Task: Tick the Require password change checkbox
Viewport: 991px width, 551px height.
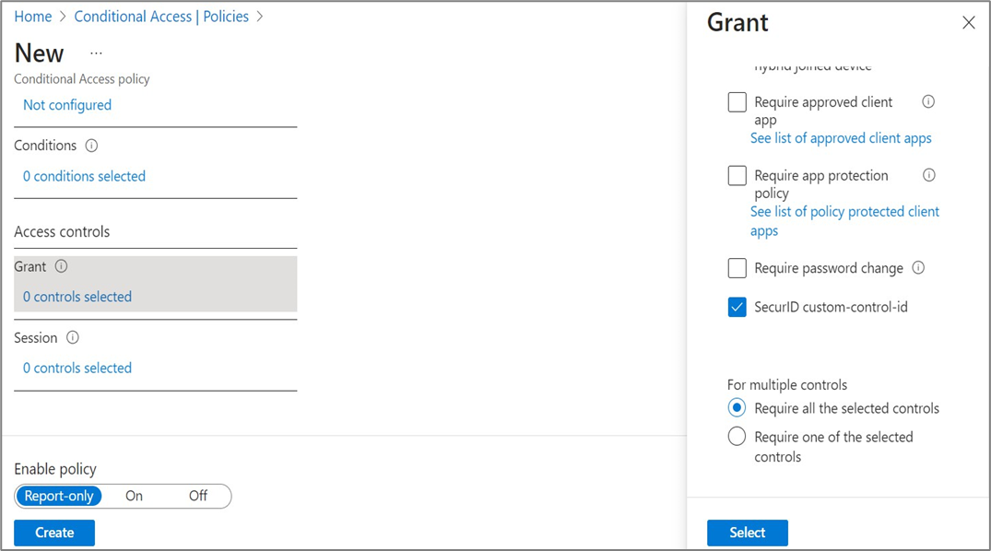Action: tap(737, 268)
